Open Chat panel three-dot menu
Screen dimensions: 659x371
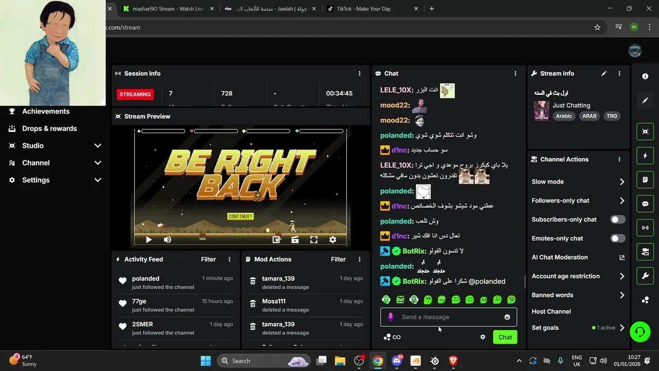[x=515, y=74]
